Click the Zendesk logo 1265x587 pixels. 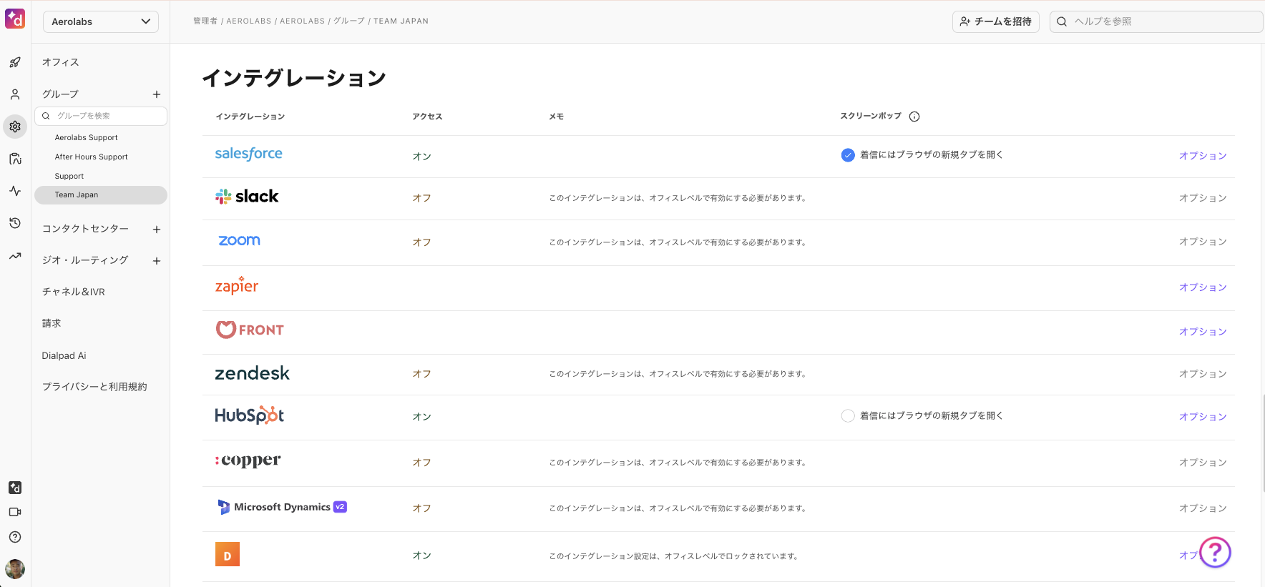(x=253, y=373)
